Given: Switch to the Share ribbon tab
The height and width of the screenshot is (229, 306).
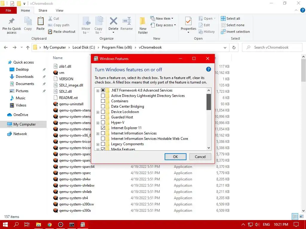Looking at the screenshot, I should tap(43, 10).
